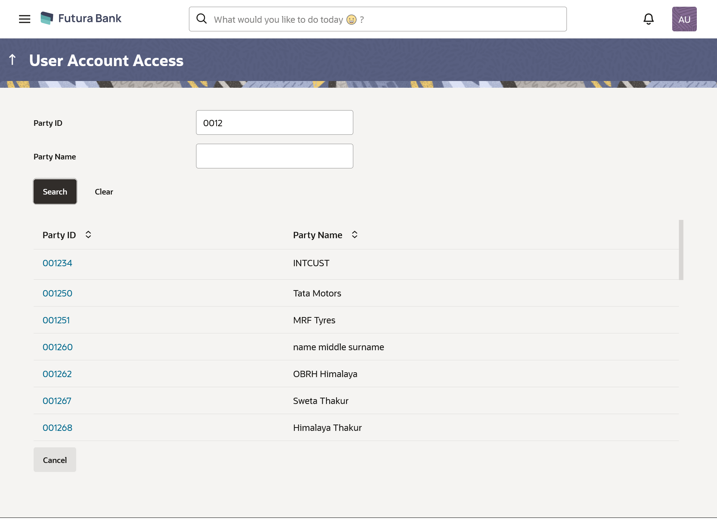Open party 001262 OBRH Himalaya
Image resolution: width=717 pixels, height=519 pixels.
57,374
